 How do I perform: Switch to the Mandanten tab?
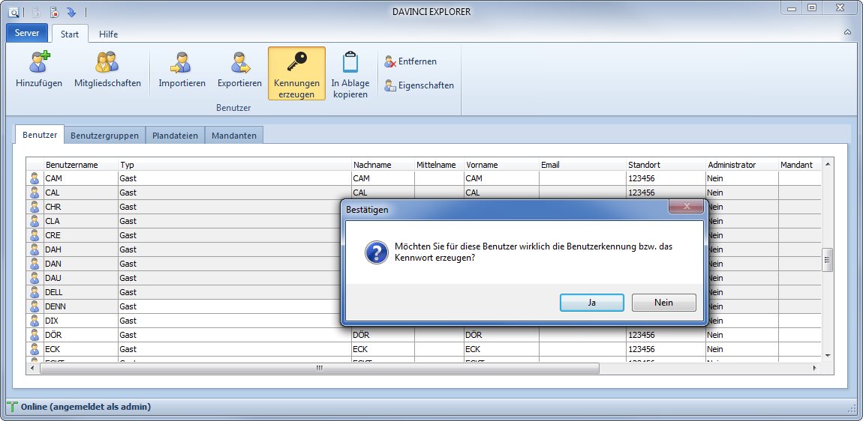234,136
